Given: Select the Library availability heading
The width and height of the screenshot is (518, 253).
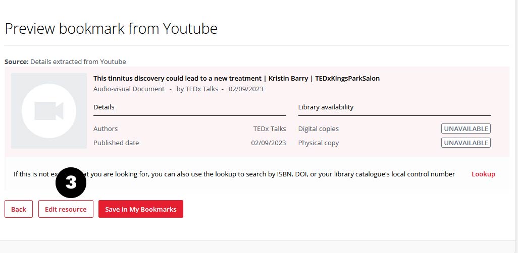Looking at the screenshot, I should (326, 107).
